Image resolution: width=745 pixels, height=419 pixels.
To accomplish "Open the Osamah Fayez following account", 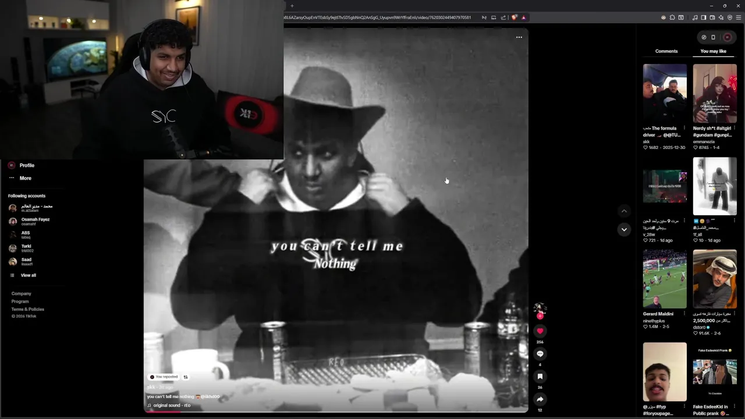I will tap(29, 221).
